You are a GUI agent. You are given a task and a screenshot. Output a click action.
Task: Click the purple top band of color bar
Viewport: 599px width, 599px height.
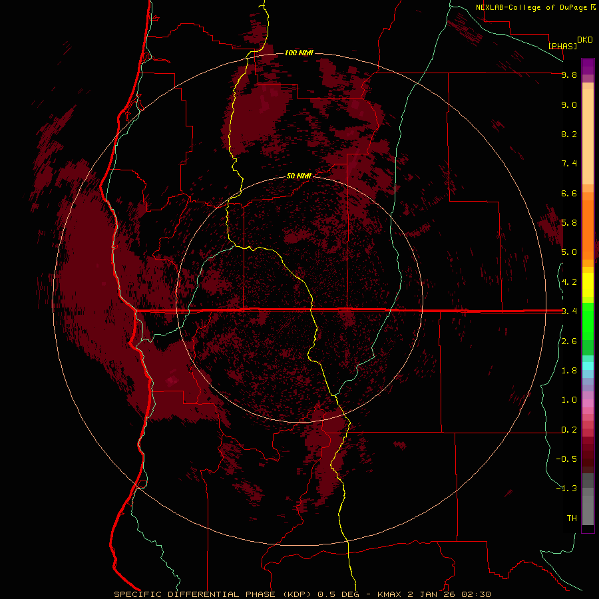click(588, 67)
